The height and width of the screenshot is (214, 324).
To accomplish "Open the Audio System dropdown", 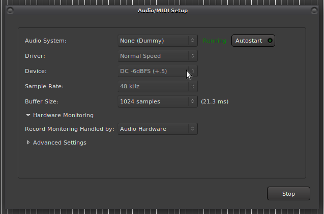I will coord(158,41).
